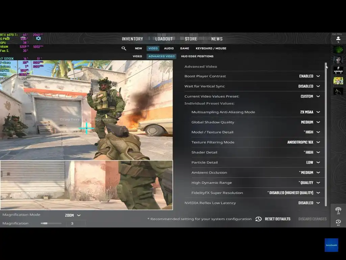Viewport: 346px width, 260px height.
Task: Click the Reset Defaults button
Action: pyautogui.click(x=277, y=219)
